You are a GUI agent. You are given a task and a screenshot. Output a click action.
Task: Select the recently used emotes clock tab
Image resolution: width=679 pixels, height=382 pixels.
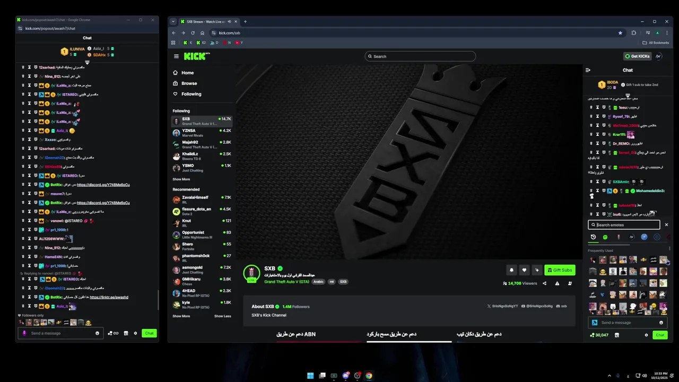tap(593, 237)
